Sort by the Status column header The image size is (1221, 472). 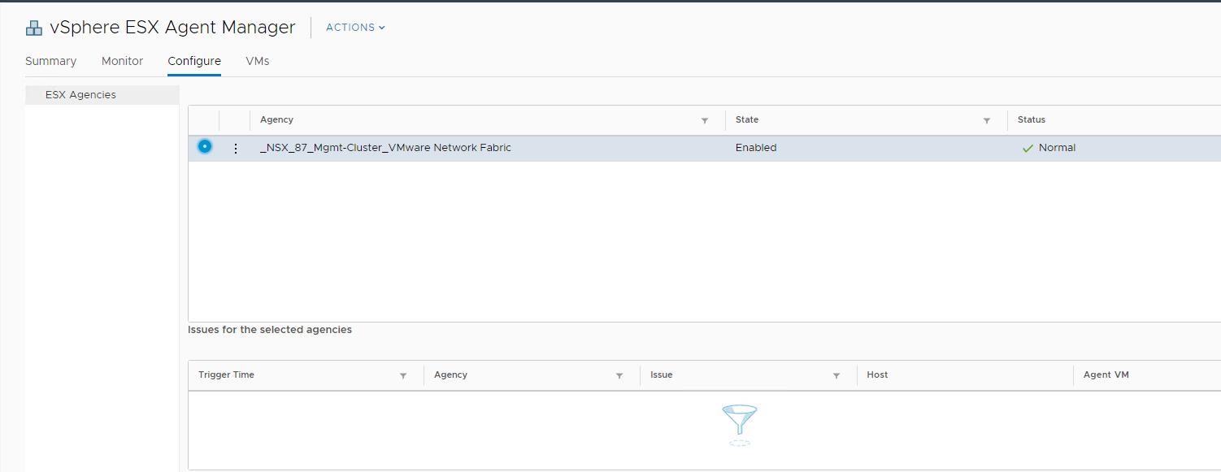[x=1031, y=119]
